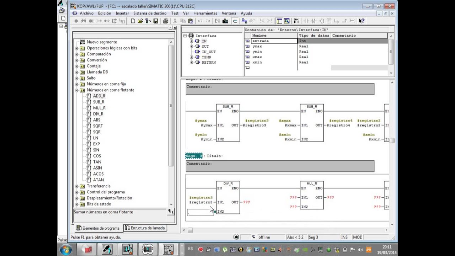
Task: Click the ymax row in the interface table
Action: pyautogui.click(x=316, y=46)
